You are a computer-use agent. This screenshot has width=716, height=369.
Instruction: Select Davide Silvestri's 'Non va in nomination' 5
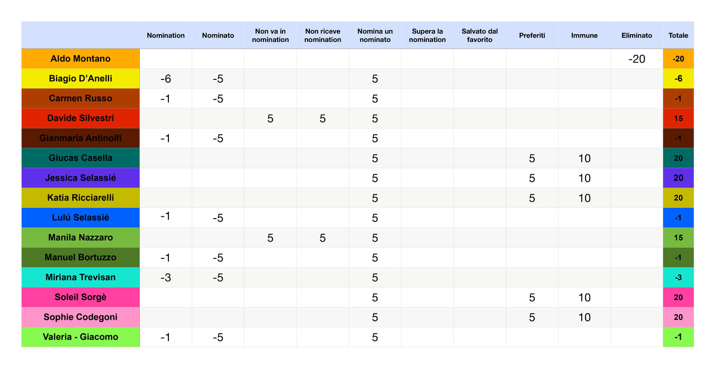[270, 119]
